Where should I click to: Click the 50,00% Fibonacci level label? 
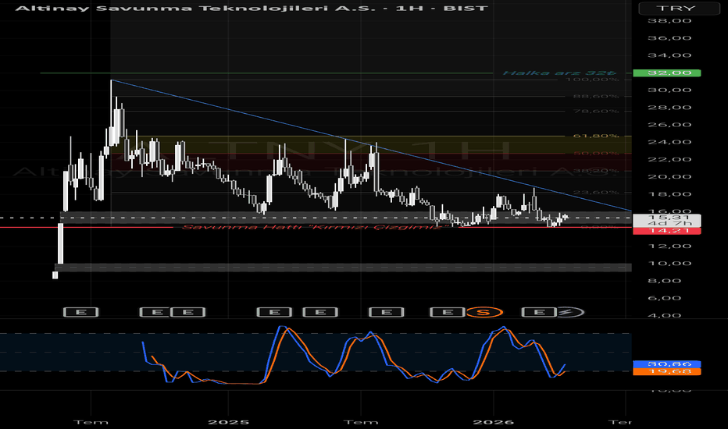(x=596, y=153)
